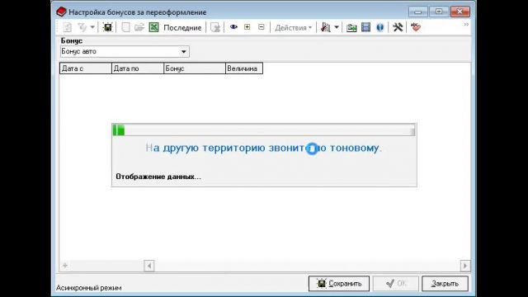Maximize the Настройка бонусов window

tap(439, 12)
